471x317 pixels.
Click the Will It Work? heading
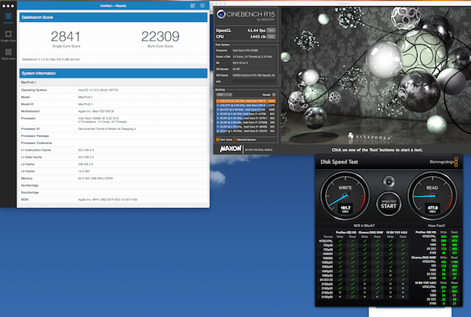364,225
